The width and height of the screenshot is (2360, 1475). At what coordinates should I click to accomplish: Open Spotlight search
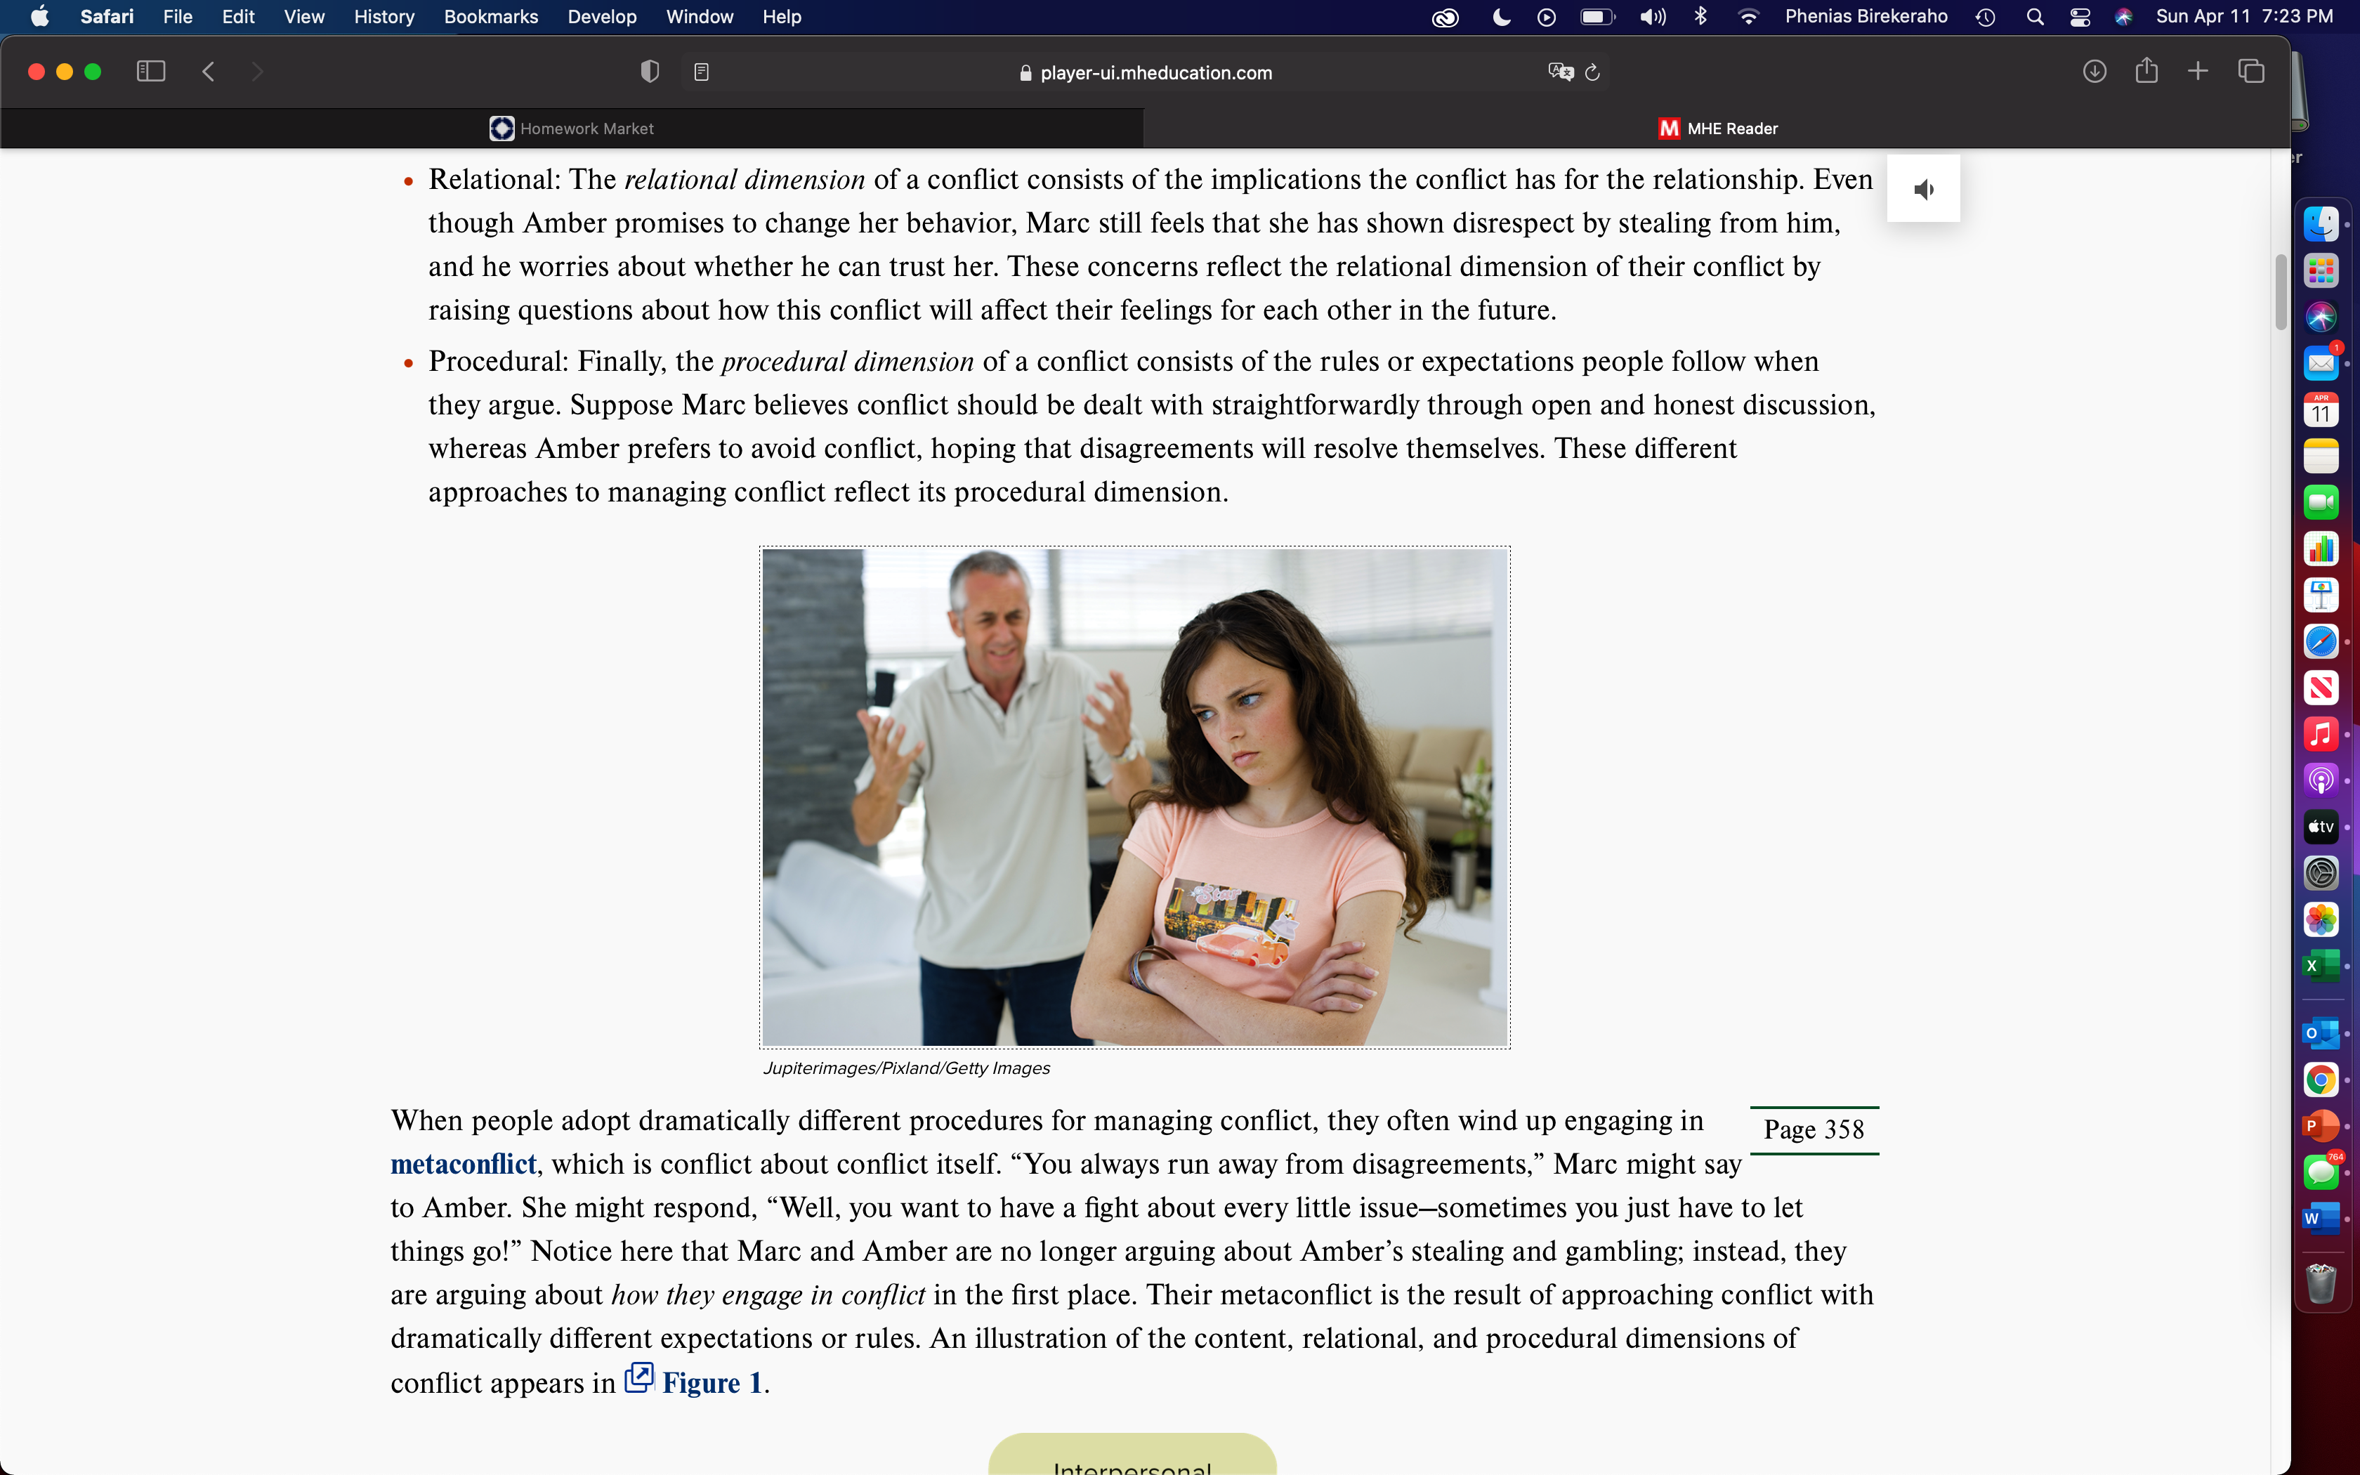coord(2034,17)
